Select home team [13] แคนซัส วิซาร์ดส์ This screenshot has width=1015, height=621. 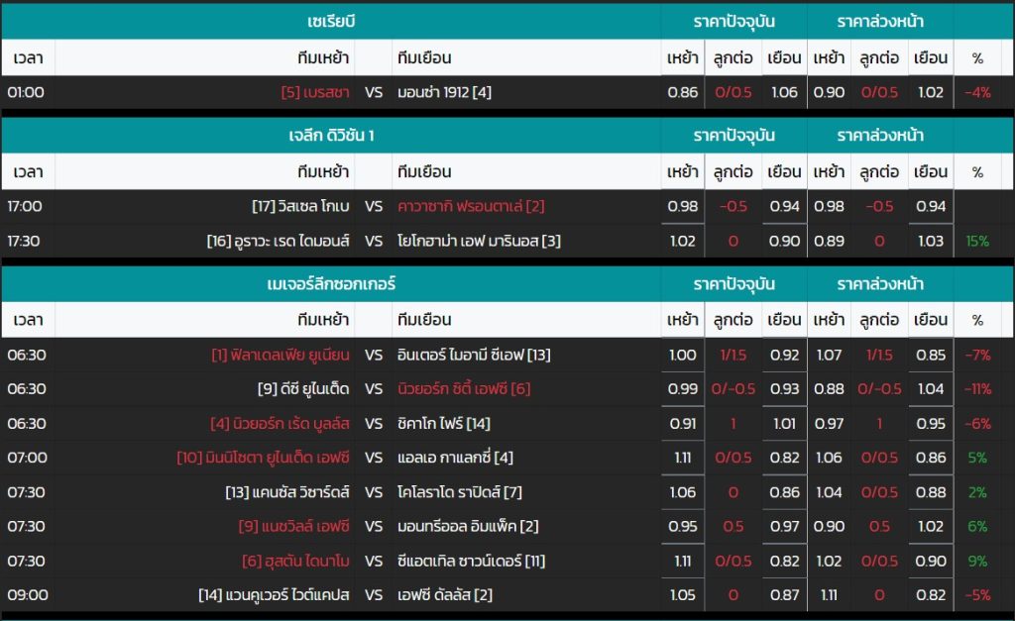(287, 492)
